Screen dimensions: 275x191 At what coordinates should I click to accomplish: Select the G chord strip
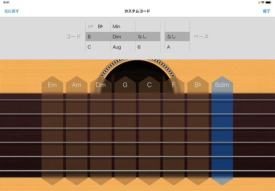tap(125, 132)
